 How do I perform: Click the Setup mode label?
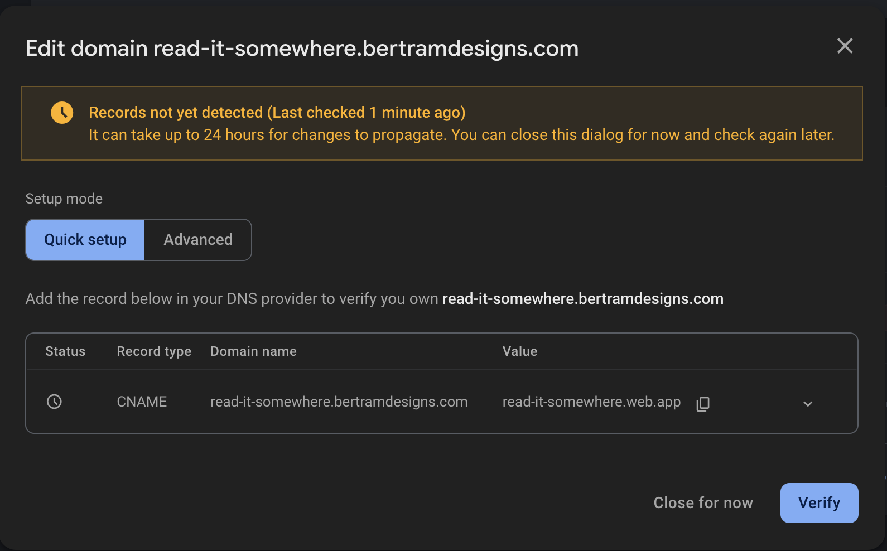pos(64,199)
